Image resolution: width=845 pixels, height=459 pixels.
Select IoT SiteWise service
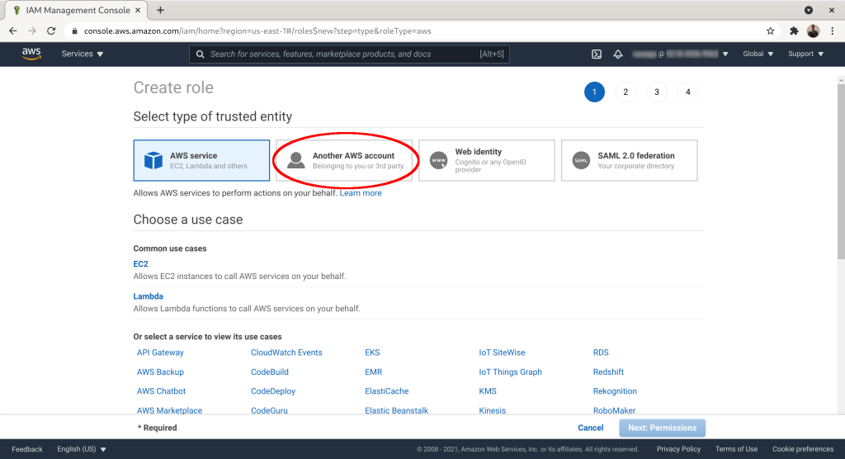[502, 353]
